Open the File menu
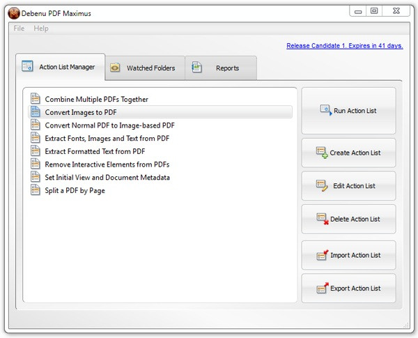The image size is (418, 338). (x=19, y=29)
